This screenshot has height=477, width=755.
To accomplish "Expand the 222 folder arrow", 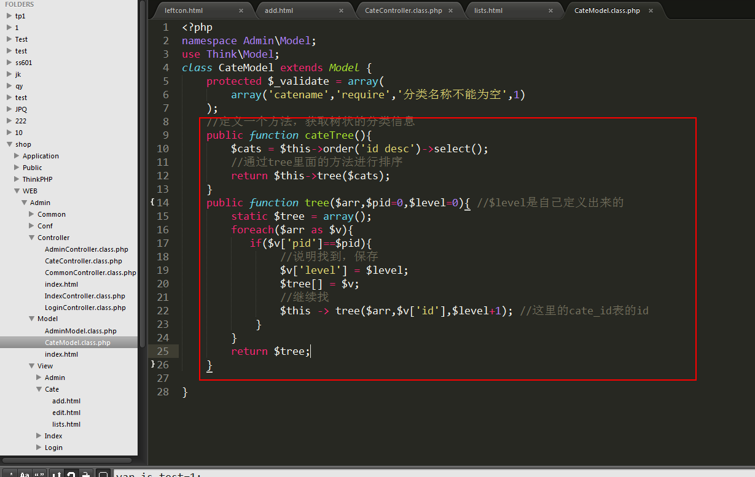I will [x=9, y=121].
